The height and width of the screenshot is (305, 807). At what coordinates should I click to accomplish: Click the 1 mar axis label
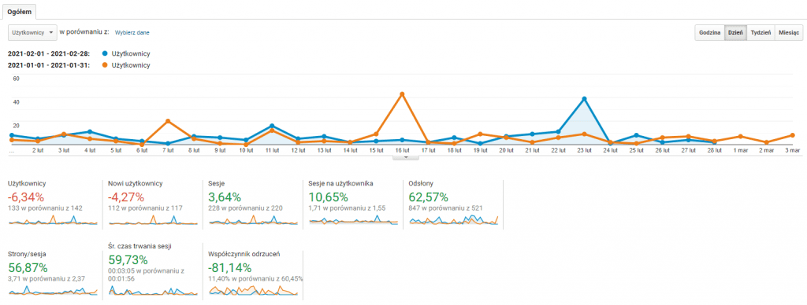point(741,150)
